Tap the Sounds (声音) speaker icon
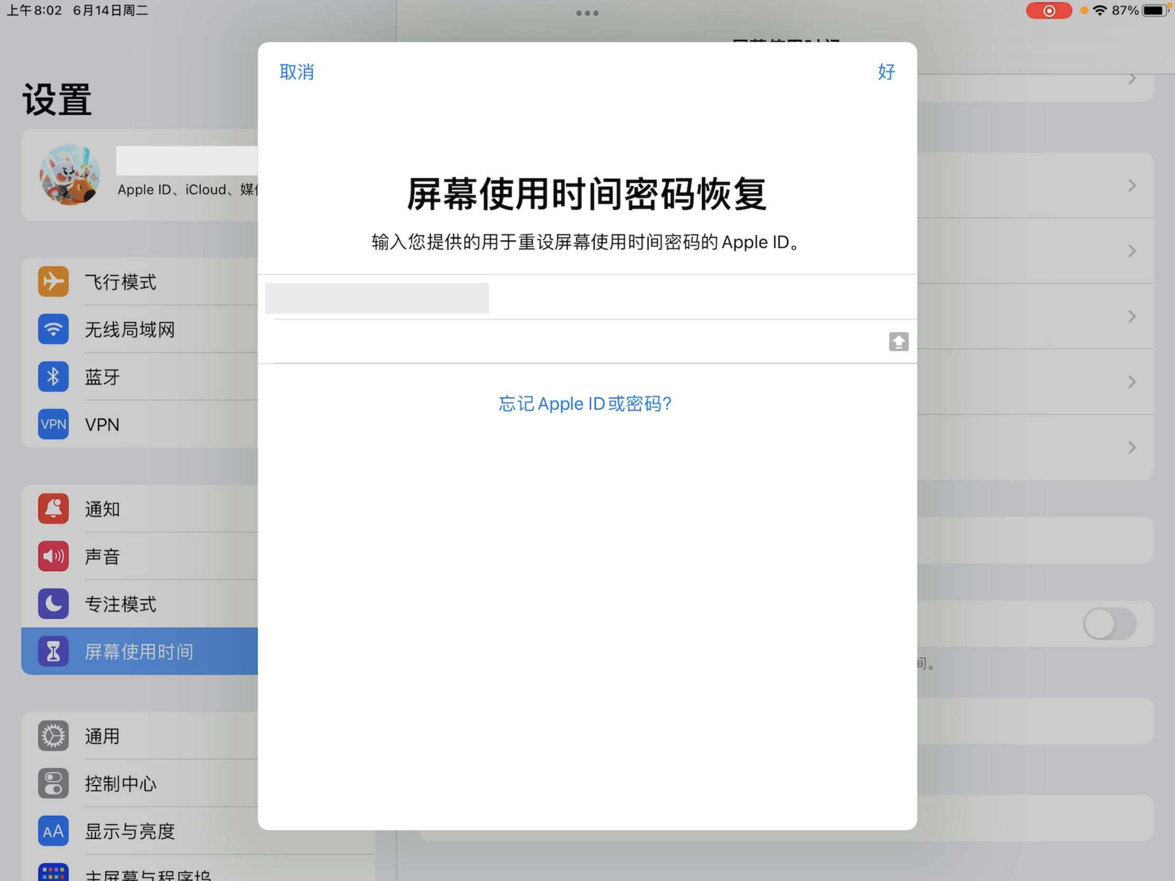 (53, 556)
